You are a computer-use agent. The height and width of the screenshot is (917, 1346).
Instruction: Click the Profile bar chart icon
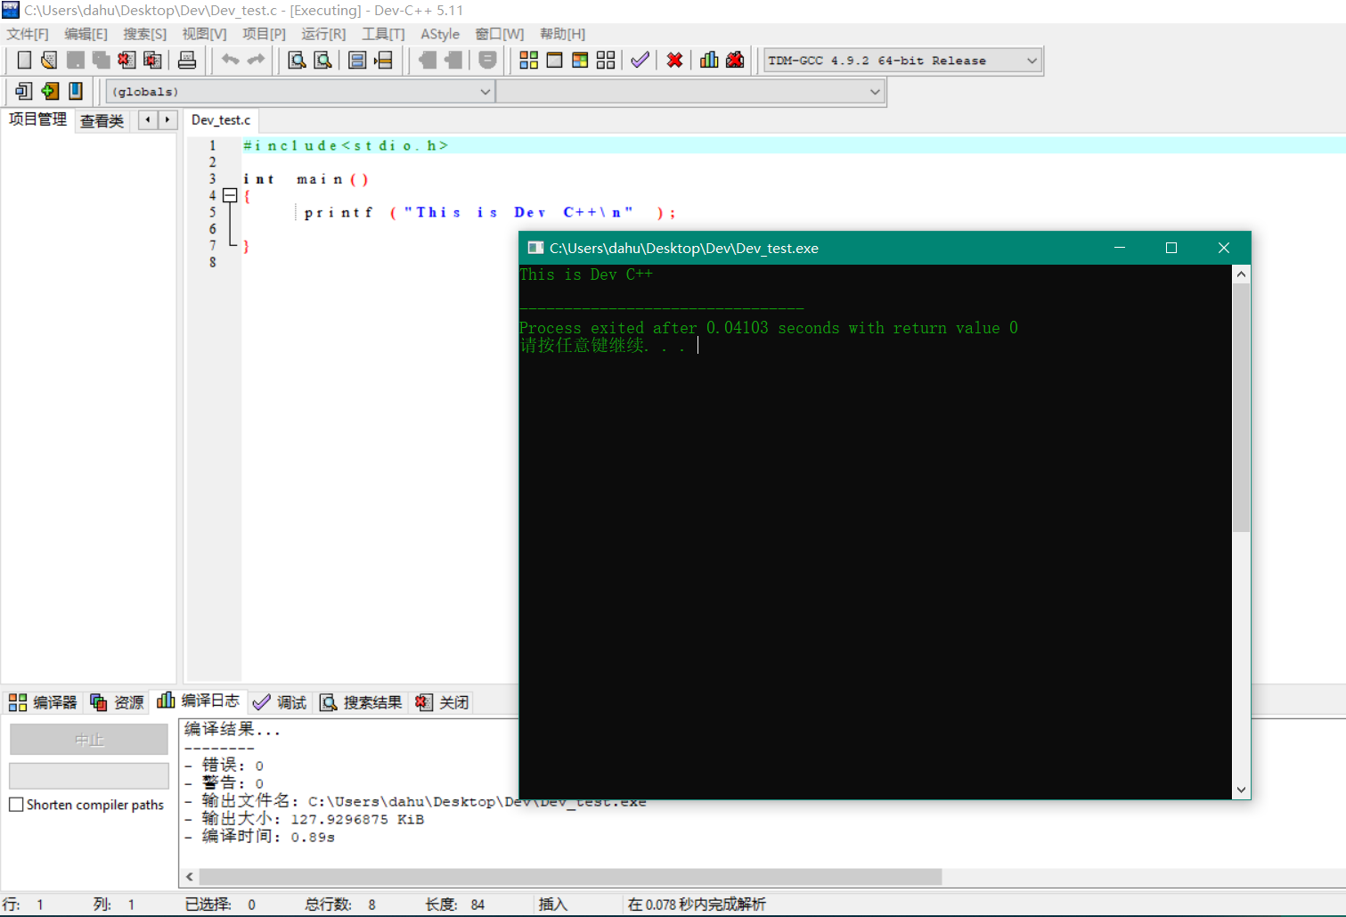[709, 60]
